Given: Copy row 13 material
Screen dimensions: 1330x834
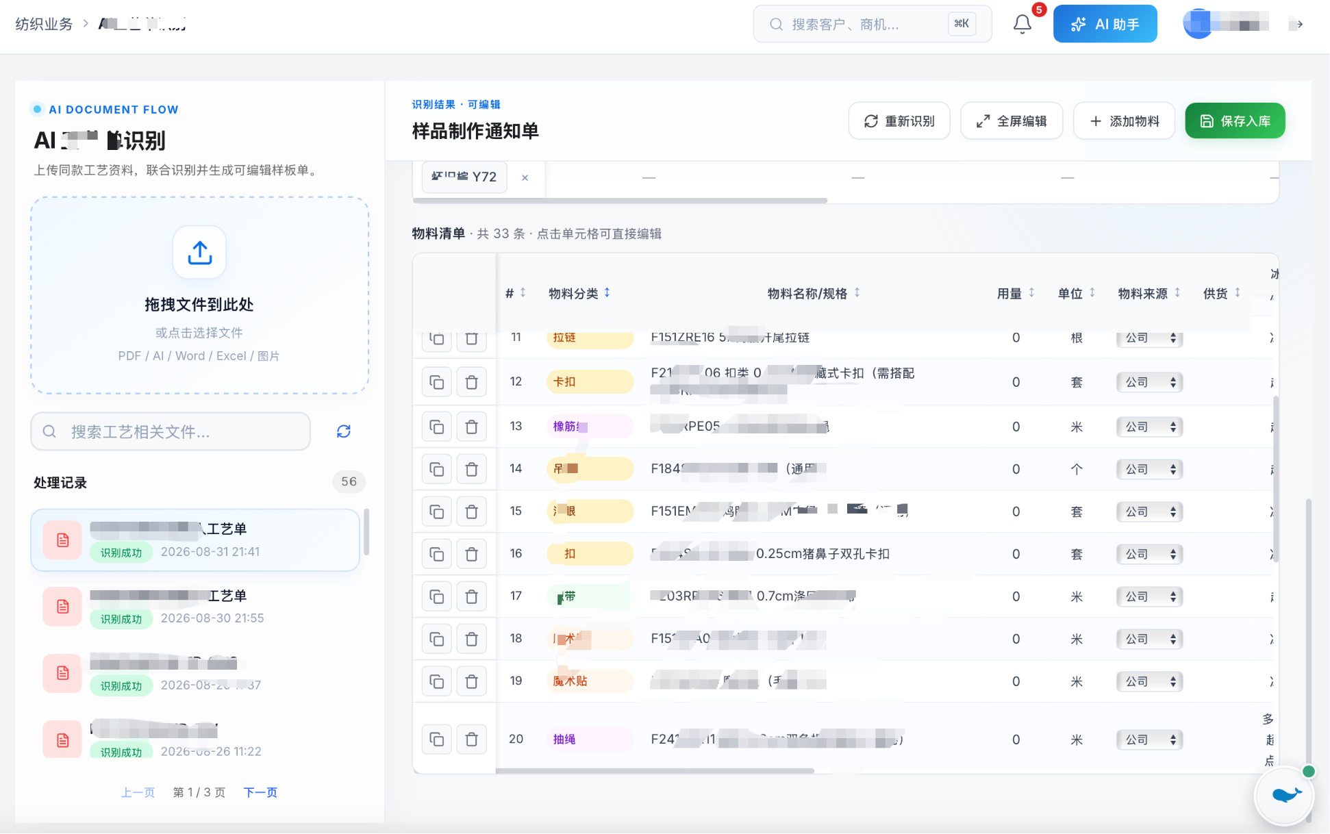Looking at the screenshot, I should 437,427.
